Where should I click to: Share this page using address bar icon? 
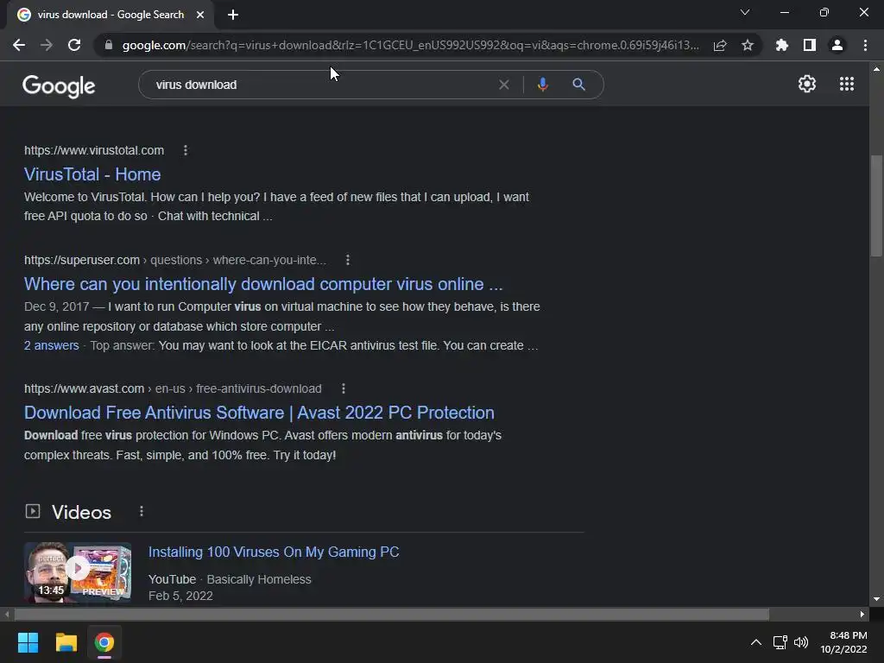tap(720, 45)
